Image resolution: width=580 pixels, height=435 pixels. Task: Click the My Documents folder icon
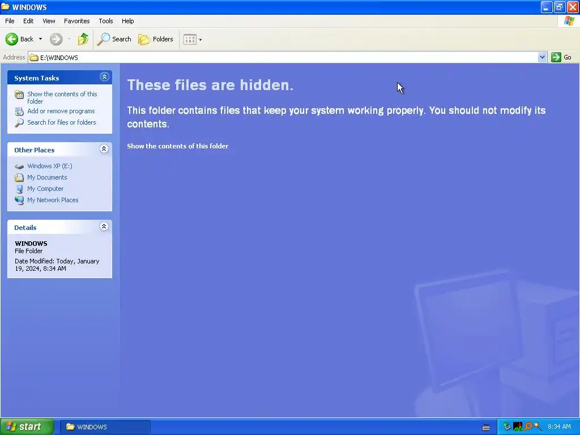click(x=19, y=177)
